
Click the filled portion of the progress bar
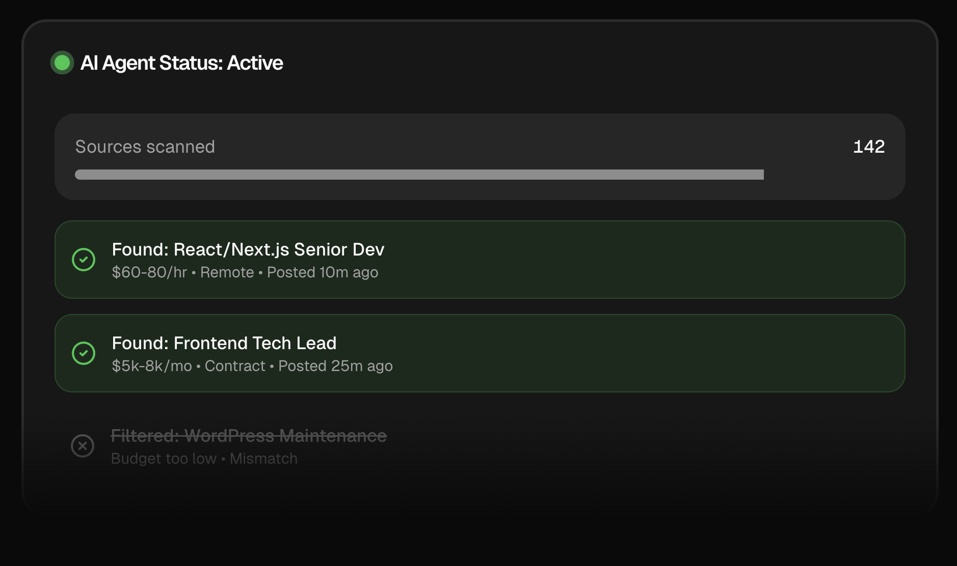point(418,175)
